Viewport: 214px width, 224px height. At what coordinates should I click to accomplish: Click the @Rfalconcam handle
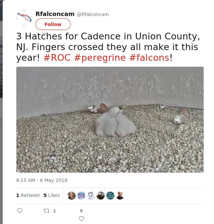[x=93, y=14]
